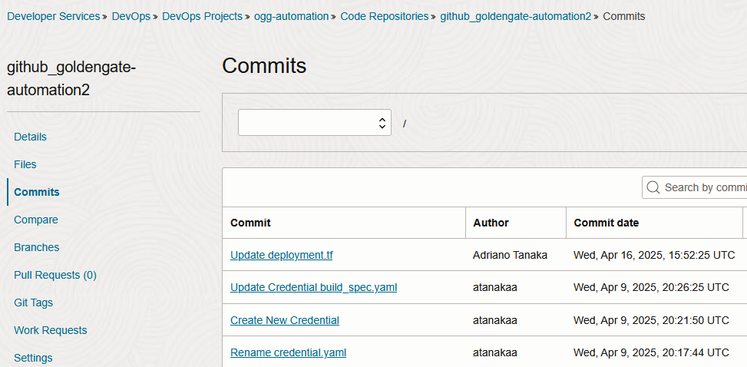
Task: Go to Files in the sidebar
Action: coord(25,164)
